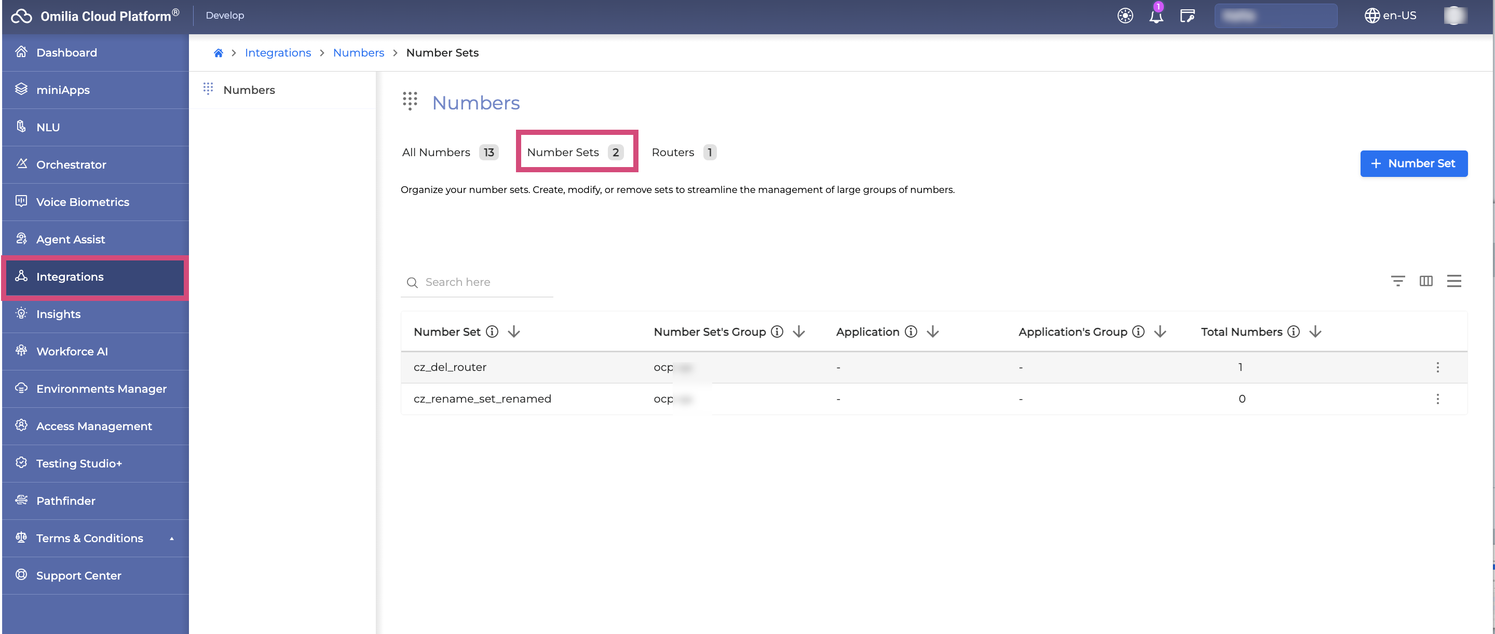
Task: Open kebab menu for cz_del_router row
Action: [x=1437, y=367]
